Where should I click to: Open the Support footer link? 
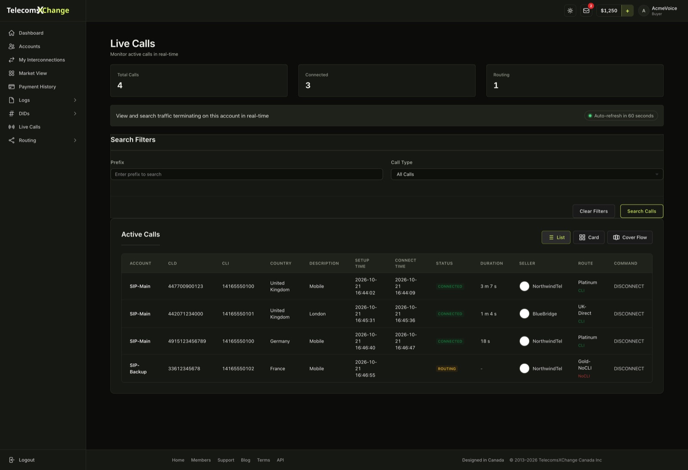tap(226, 460)
